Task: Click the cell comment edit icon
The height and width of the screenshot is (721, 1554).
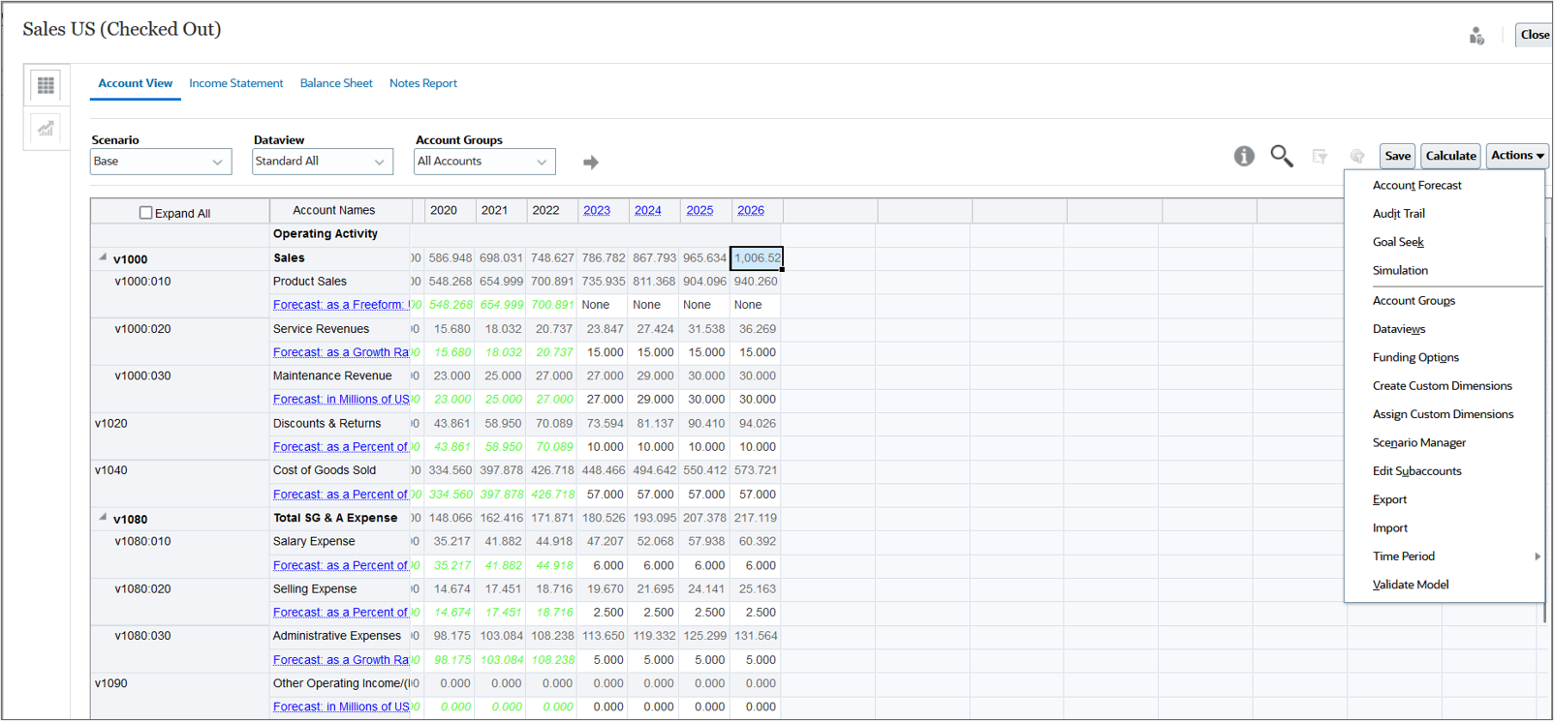Action: 1320,156
